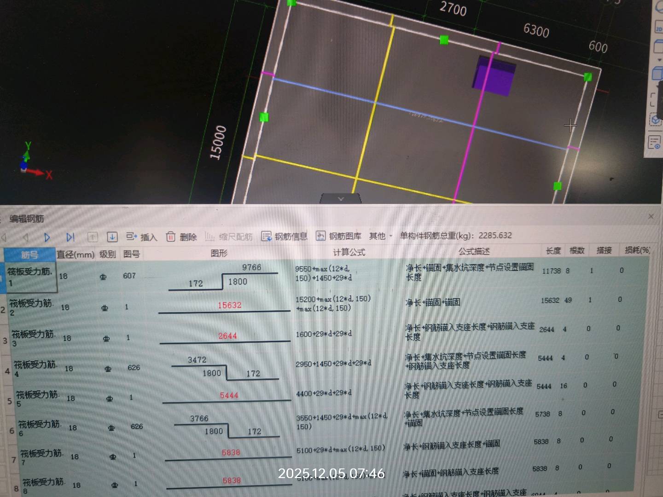Viewport: 663px width, 497px height.
Task: Click formula 2950+1450+29*d+29*d
Action: [333, 364]
